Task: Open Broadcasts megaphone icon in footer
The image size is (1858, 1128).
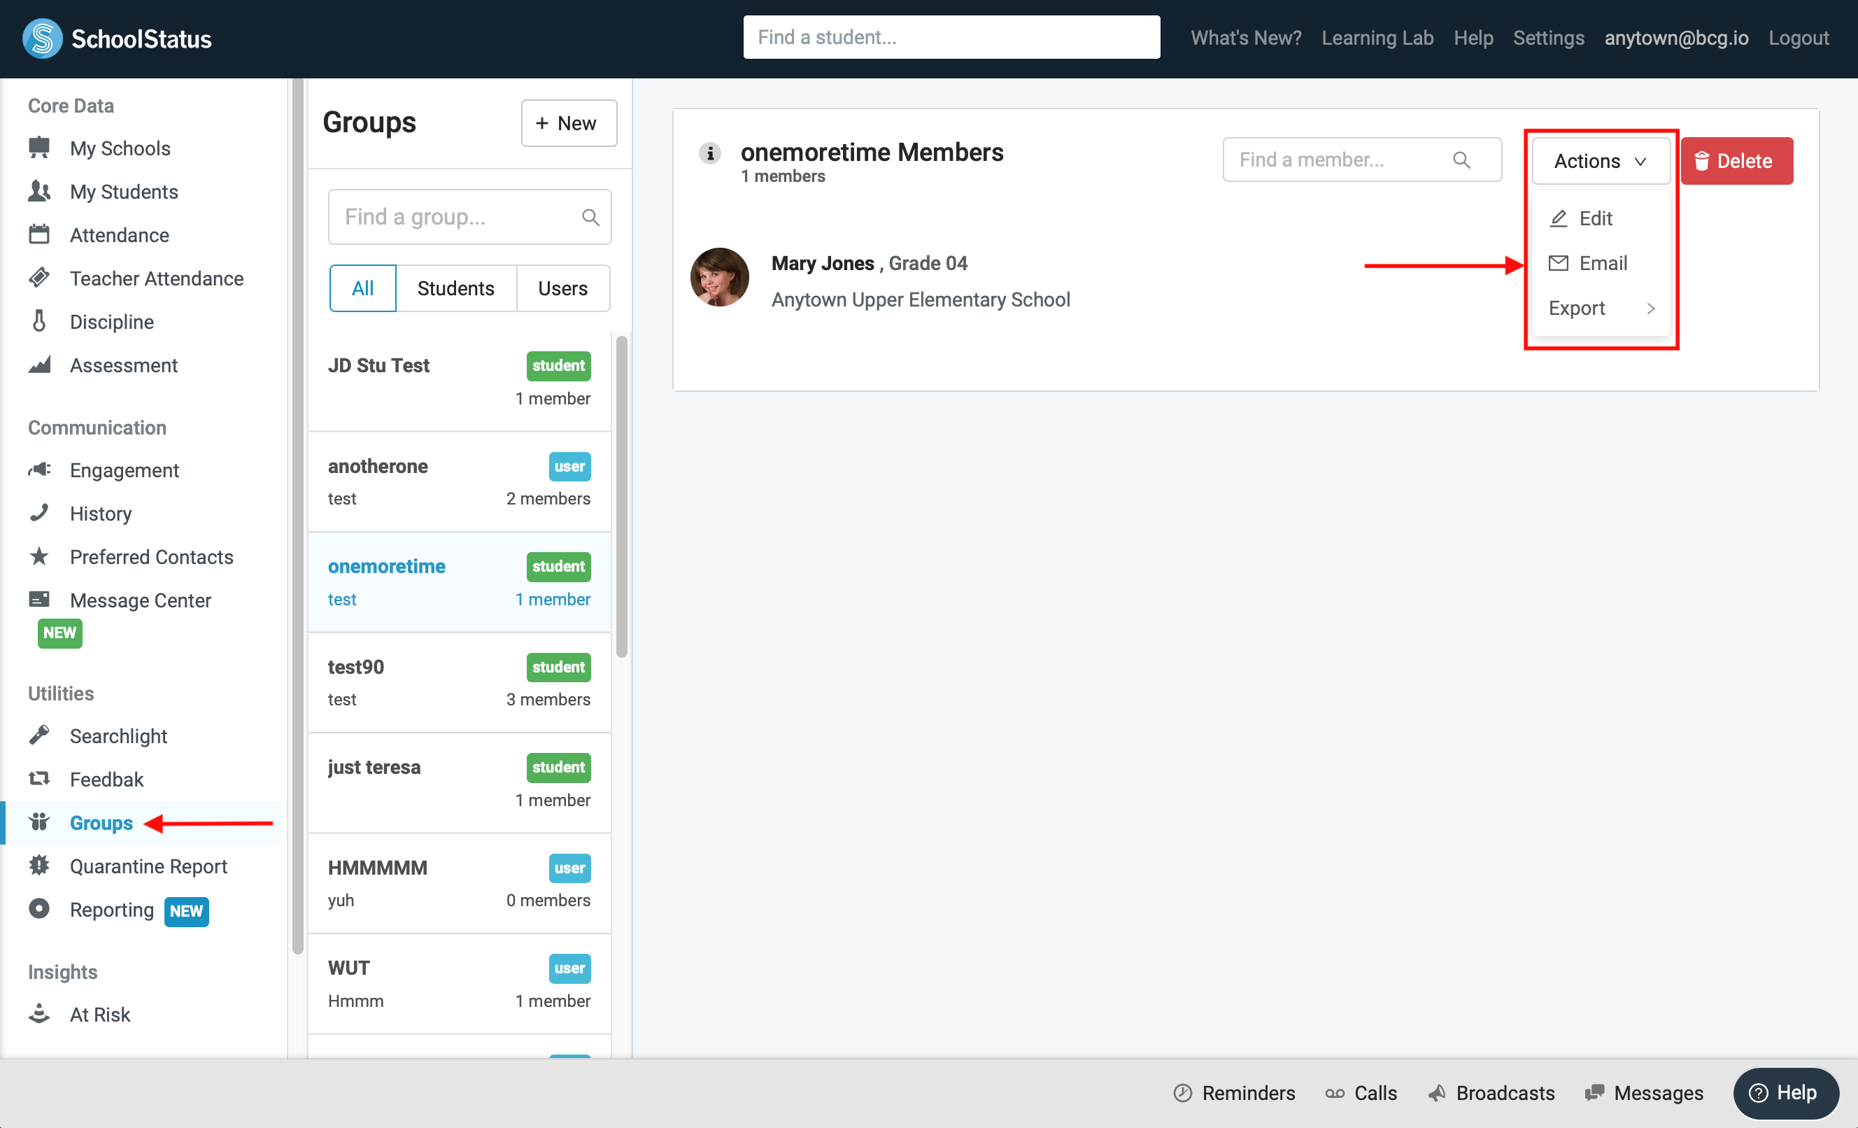Action: pyautogui.click(x=1436, y=1092)
